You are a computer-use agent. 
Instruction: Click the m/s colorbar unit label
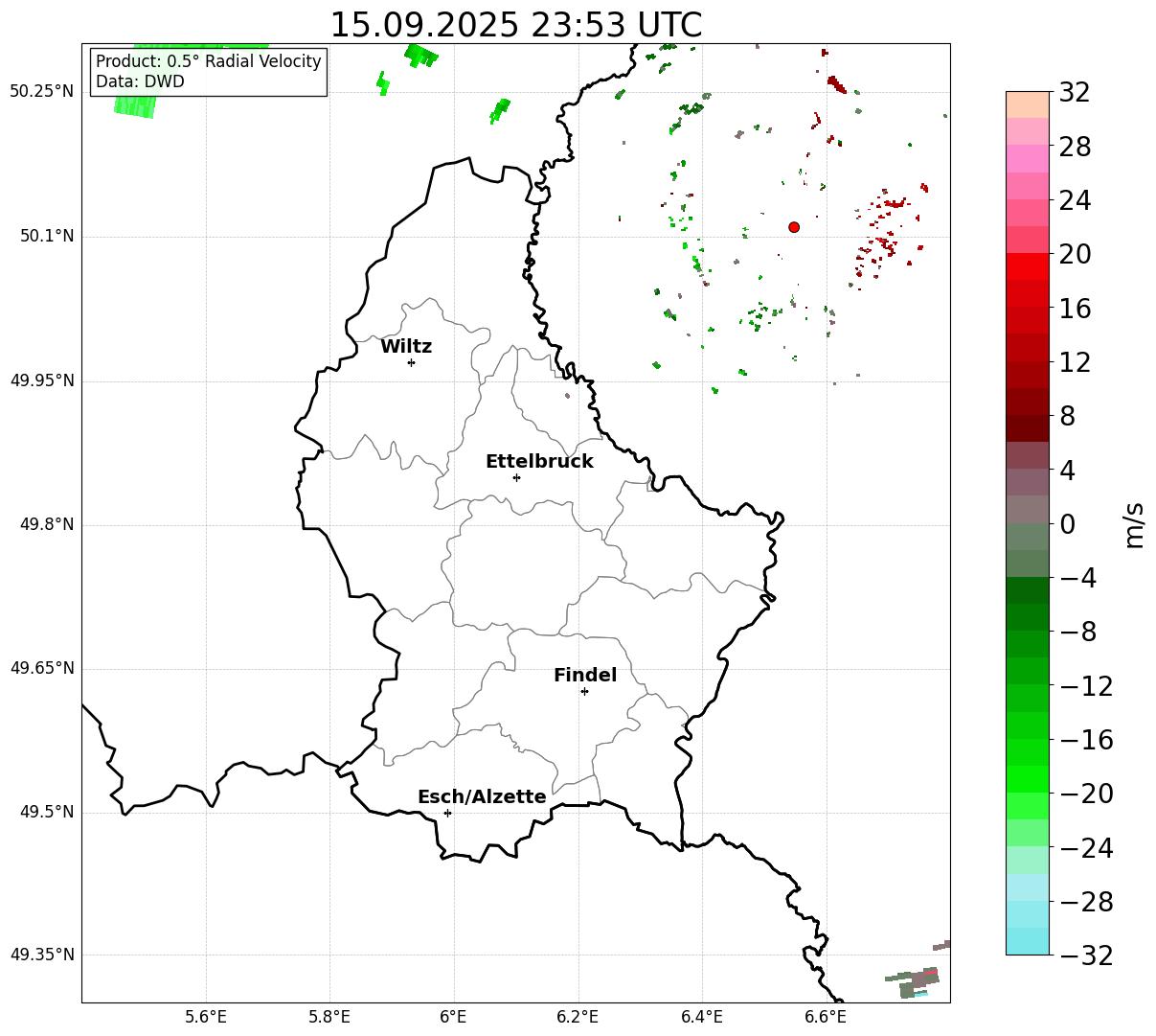[x=1134, y=523]
